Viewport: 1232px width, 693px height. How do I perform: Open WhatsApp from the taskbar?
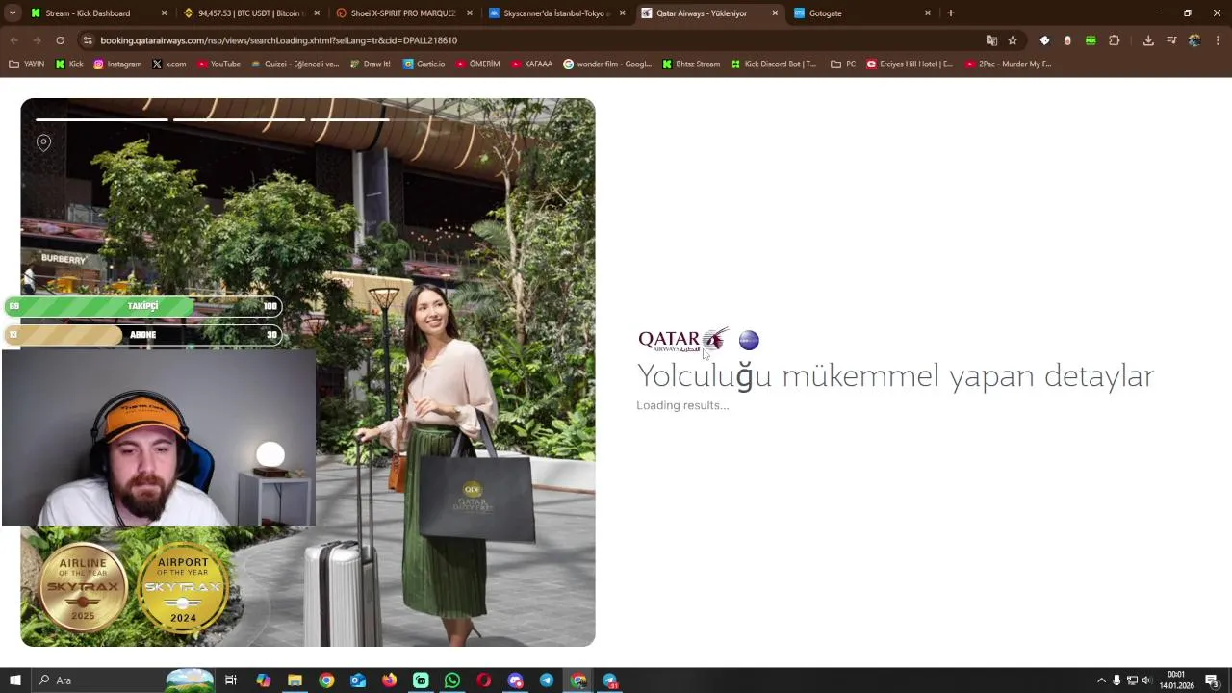pyautogui.click(x=452, y=680)
